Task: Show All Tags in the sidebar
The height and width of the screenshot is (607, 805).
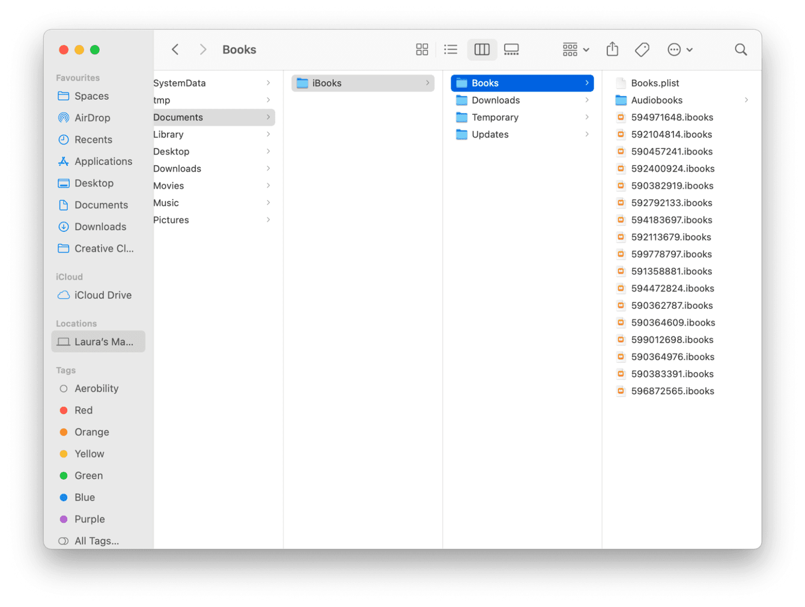Action: 96,540
